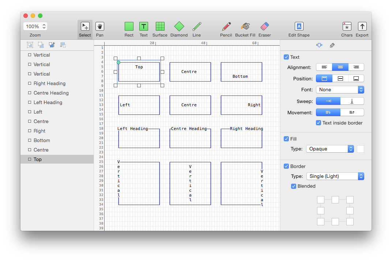This screenshot has width=392, height=260.
Task: Expand the Fill Type Opaque dropdown
Action: tap(330, 149)
